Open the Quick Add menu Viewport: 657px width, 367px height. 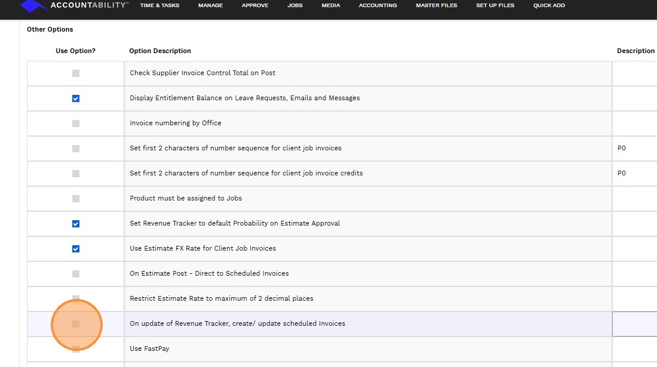click(549, 5)
